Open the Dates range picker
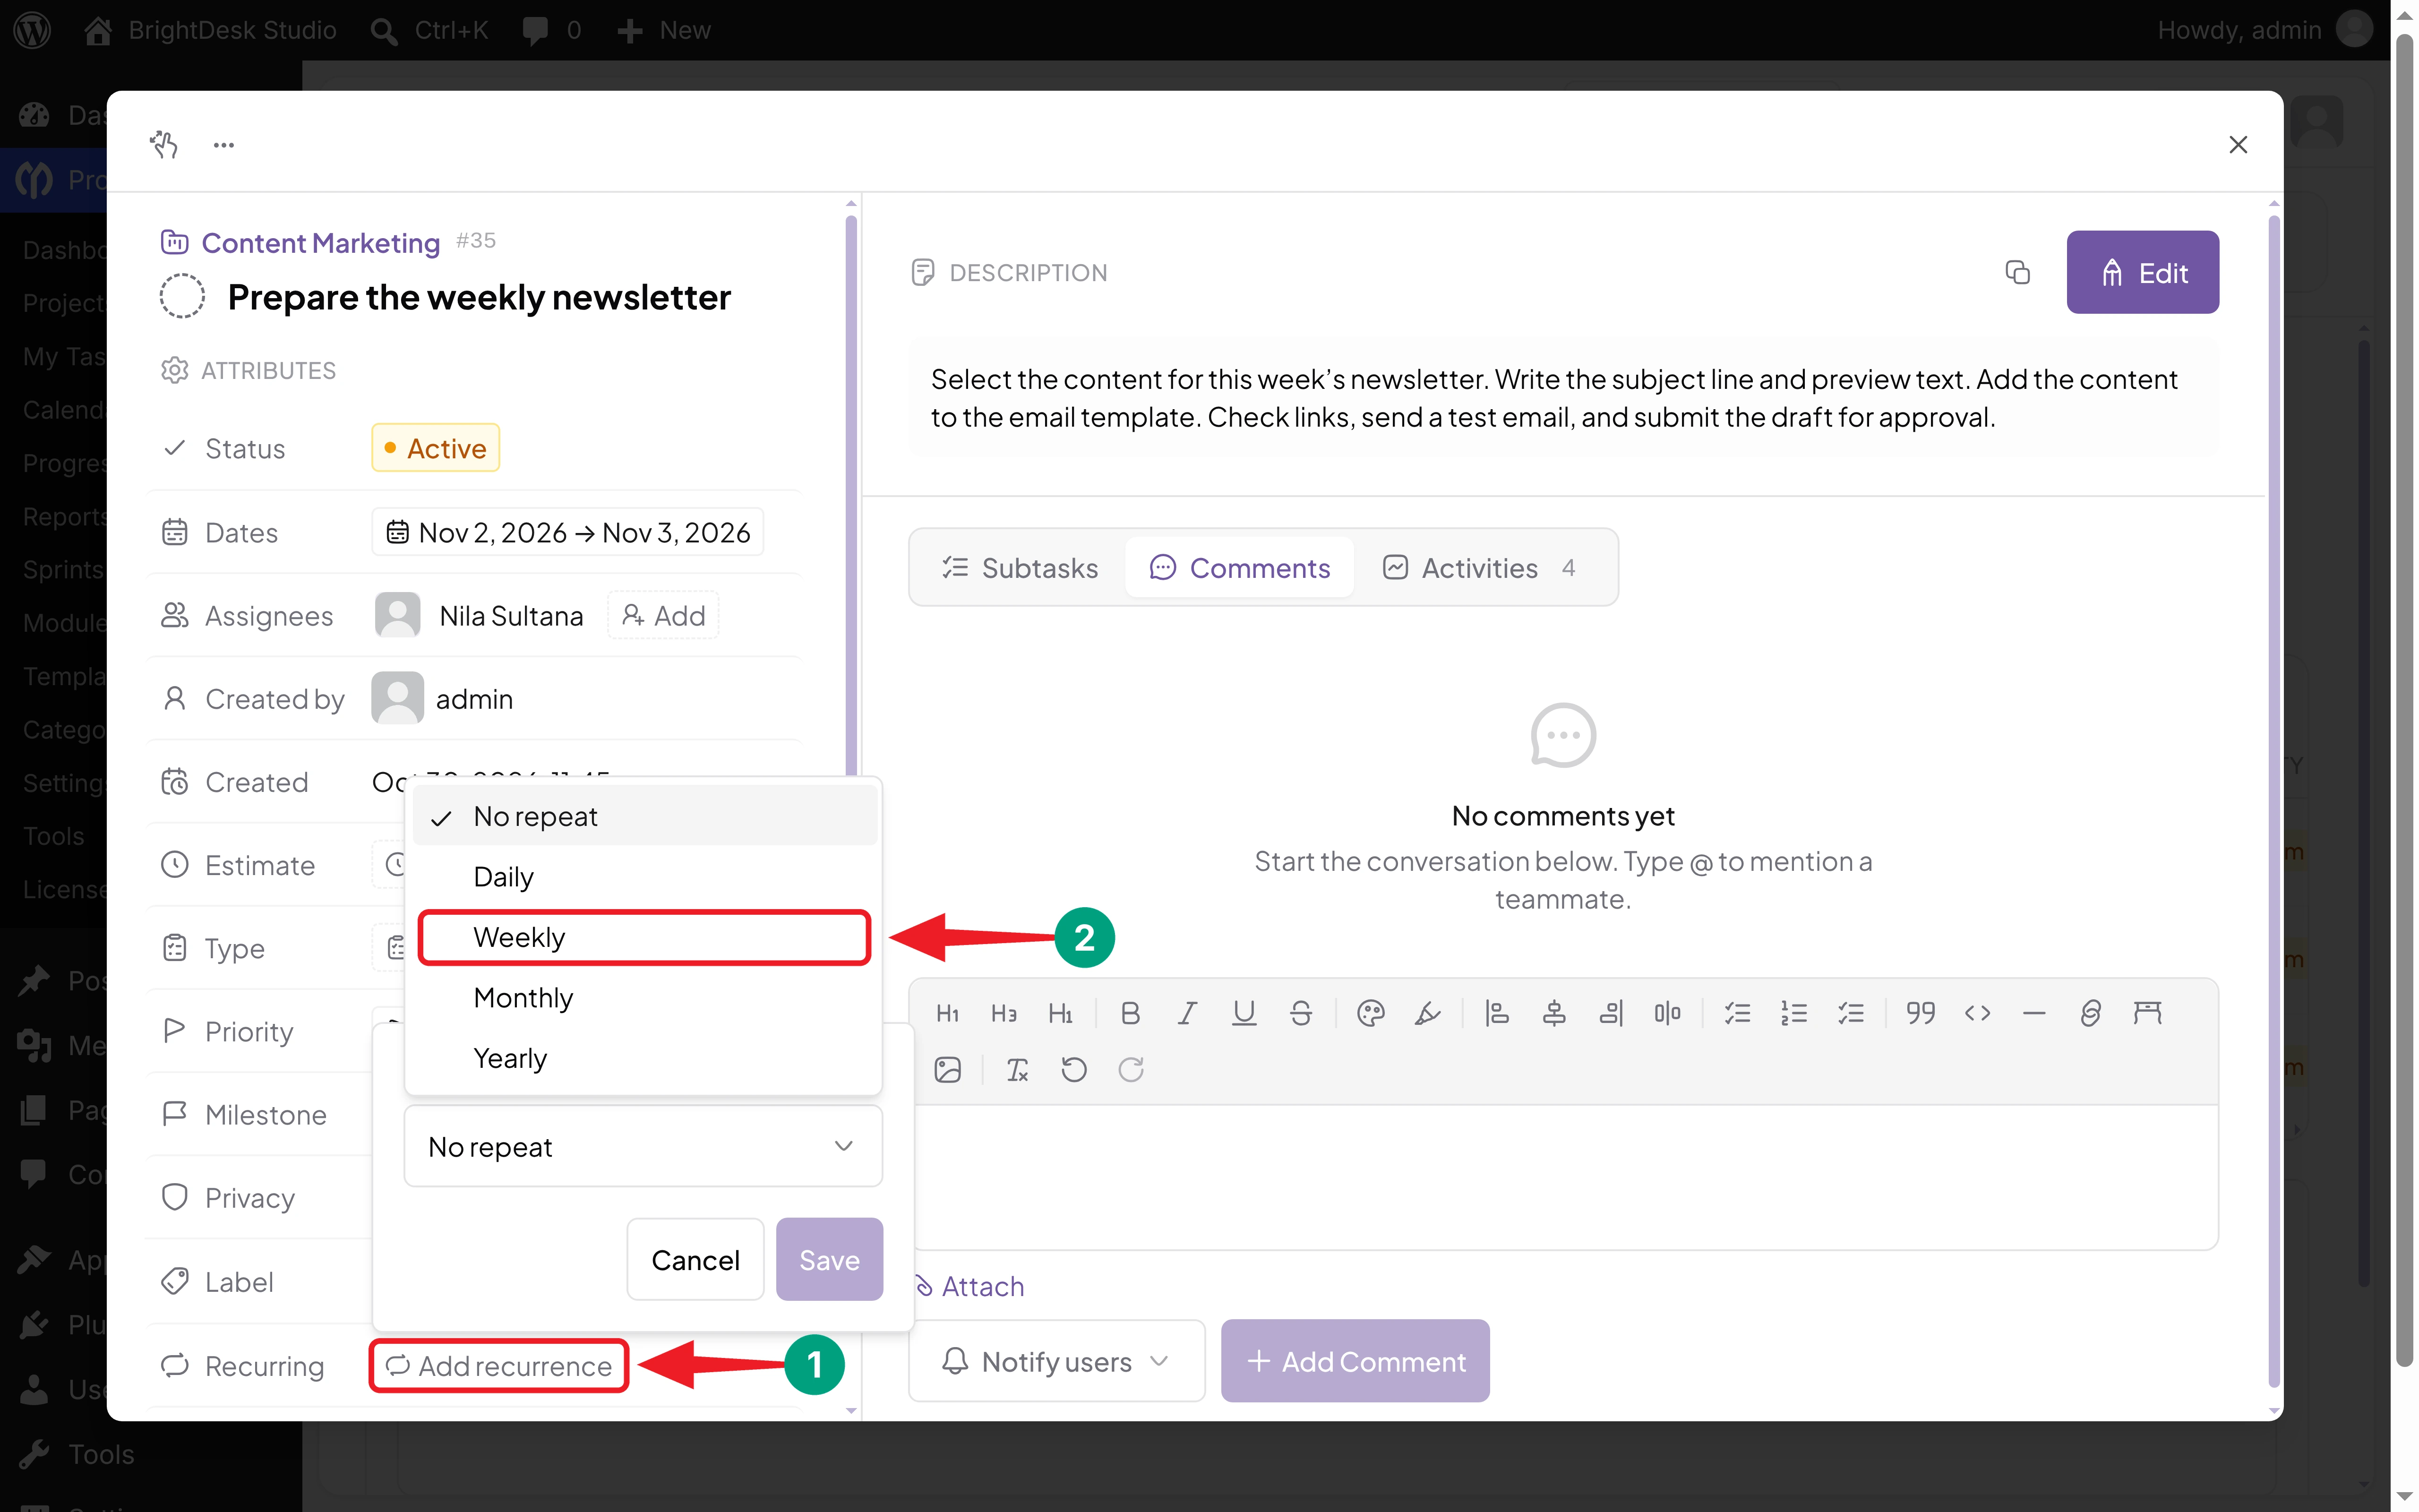Screen dimensions: 2419x1512 pyautogui.click(x=568, y=532)
